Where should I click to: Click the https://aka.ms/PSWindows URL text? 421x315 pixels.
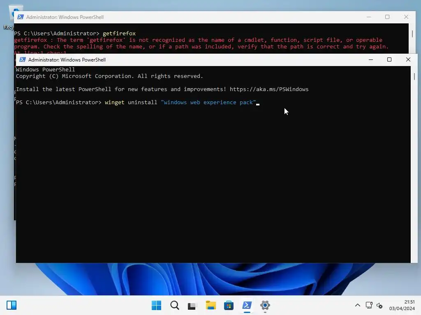click(x=269, y=89)
